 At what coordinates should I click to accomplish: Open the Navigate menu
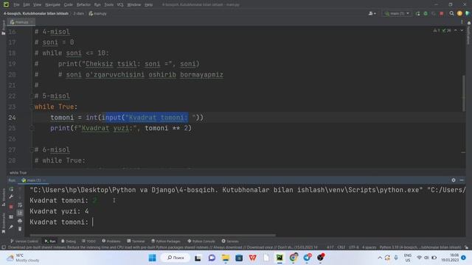52,4
